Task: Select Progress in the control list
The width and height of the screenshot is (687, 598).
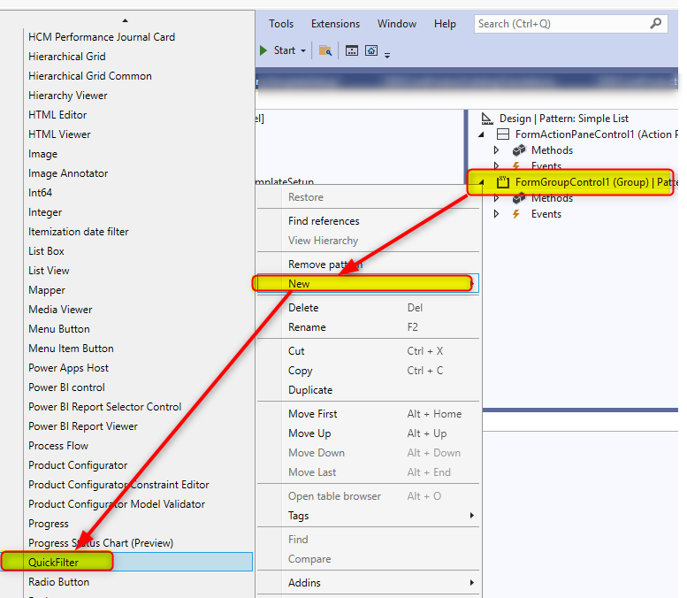Action: 49,524
